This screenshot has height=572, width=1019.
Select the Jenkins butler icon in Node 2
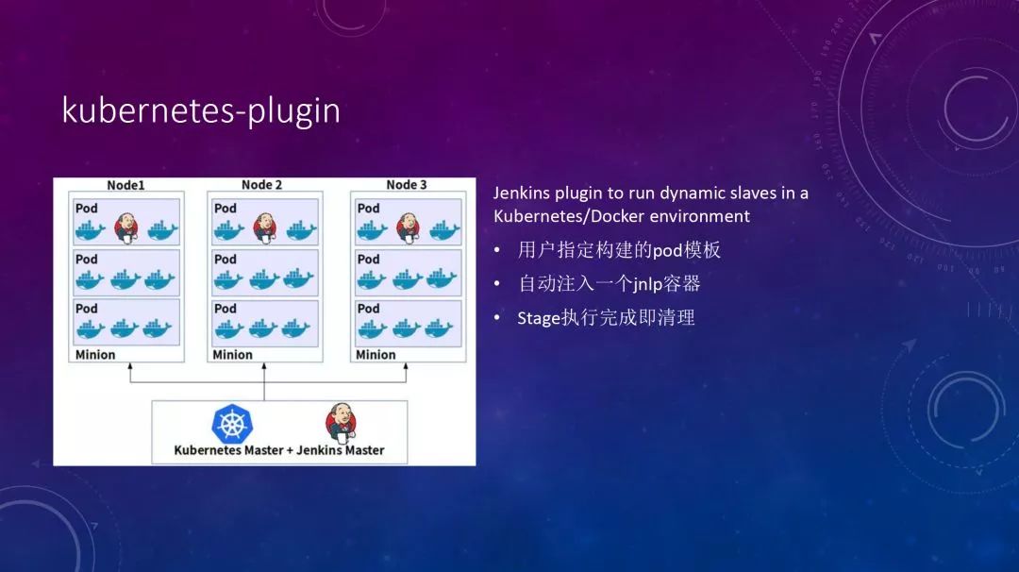click(x=264, y=227)
